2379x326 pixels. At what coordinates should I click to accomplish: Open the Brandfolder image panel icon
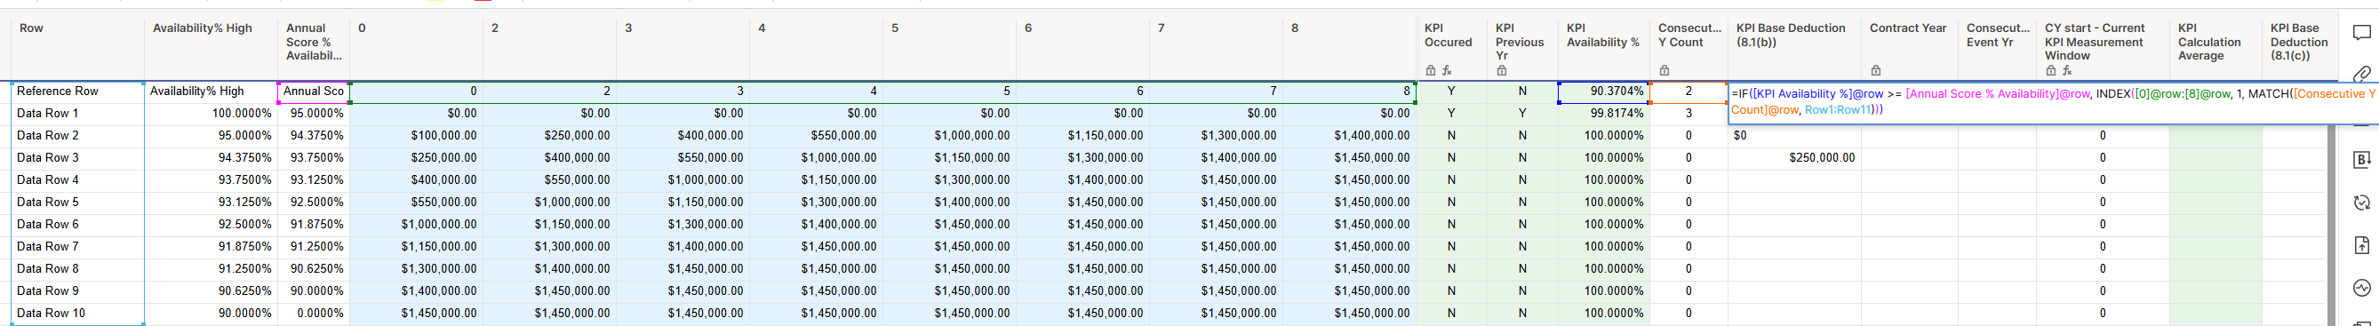(x=2360, y=160)
